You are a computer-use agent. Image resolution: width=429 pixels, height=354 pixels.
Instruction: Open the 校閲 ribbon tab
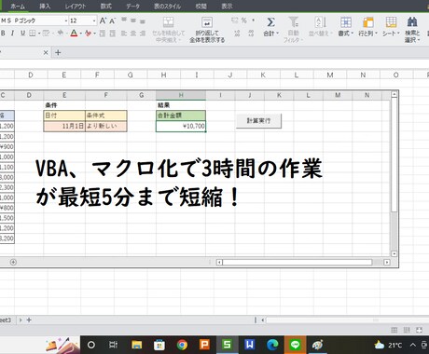click(x=201, y=7)
